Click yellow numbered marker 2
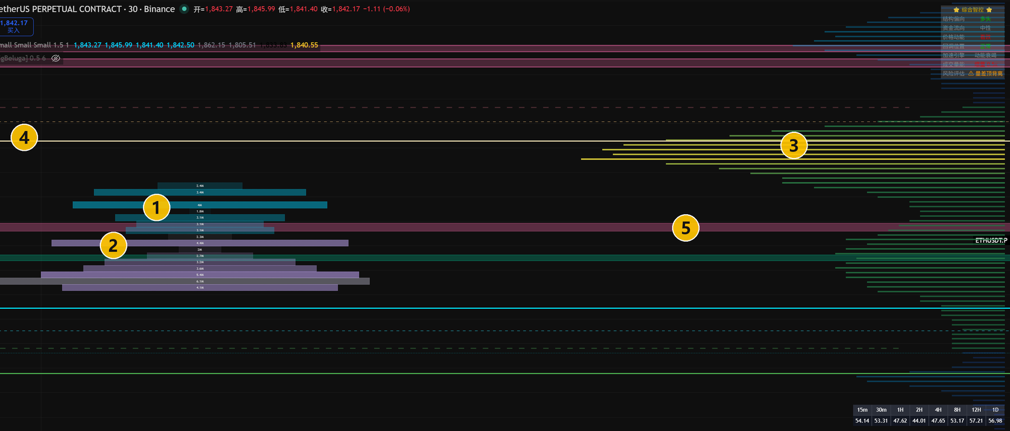Image resolution: width=1010 pixels, height=431 pixels. tap(113, 245)
